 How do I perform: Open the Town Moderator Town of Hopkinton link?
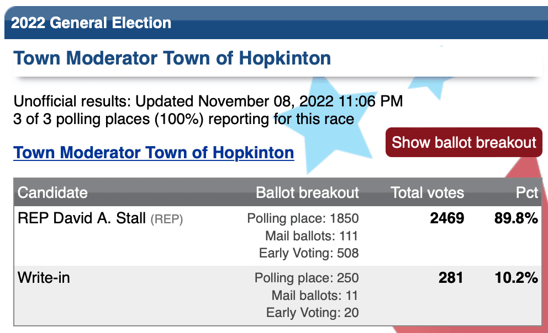coord(154,153)
